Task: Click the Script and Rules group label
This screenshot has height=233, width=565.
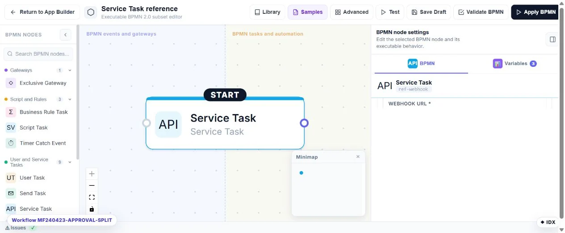Action: 28,99
